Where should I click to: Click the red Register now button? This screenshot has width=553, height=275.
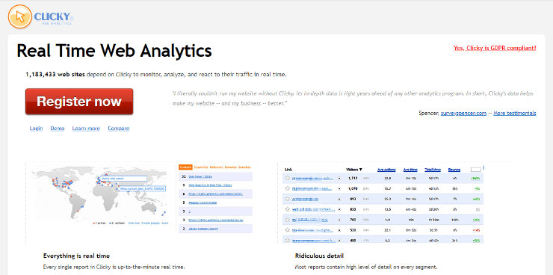click(79, 102)
